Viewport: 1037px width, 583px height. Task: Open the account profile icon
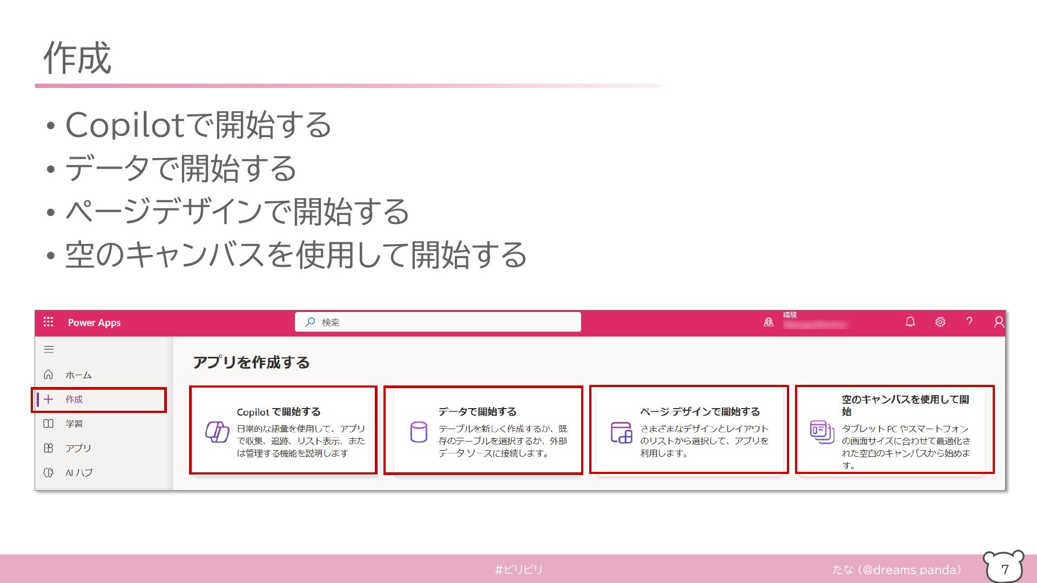[999, 322]
